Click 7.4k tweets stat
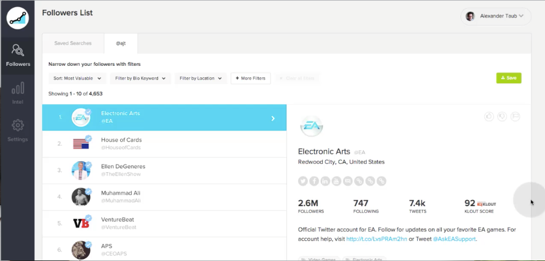Viewport: 545px width, 261px height. 418,206
